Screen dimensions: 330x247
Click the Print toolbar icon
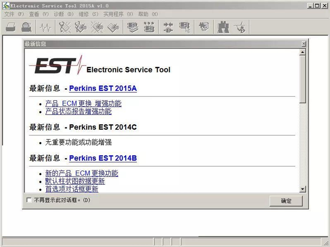point(11,27)
